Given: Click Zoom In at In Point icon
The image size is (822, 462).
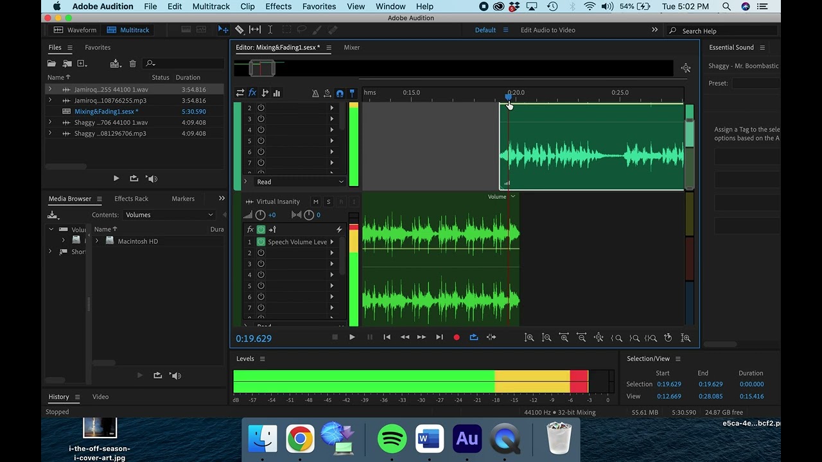Looking at the screenshot, I should (x=616, y=338).
